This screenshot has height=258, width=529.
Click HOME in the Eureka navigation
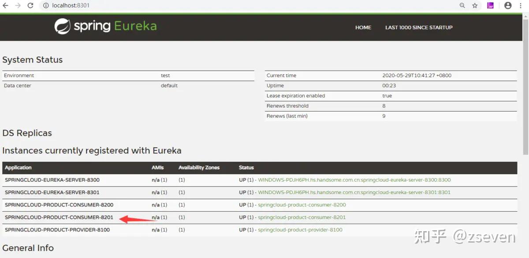[x=363, y=27]
